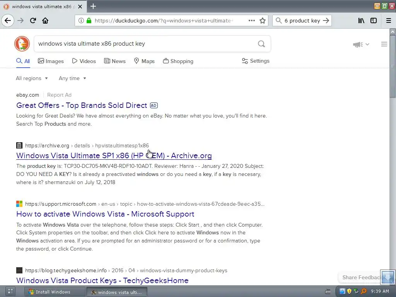Viewport: 396px width, 297px height.
Task: Click the 9:39 AM clock
Action: coord(380,291)
